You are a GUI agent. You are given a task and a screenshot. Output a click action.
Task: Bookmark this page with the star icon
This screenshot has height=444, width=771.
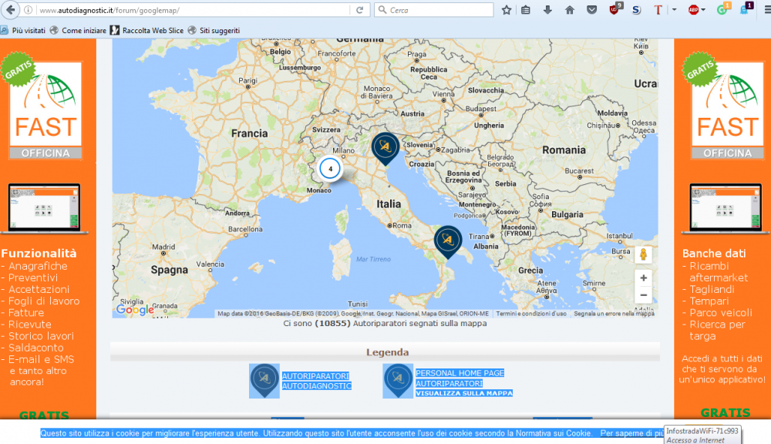click(507, 10)
